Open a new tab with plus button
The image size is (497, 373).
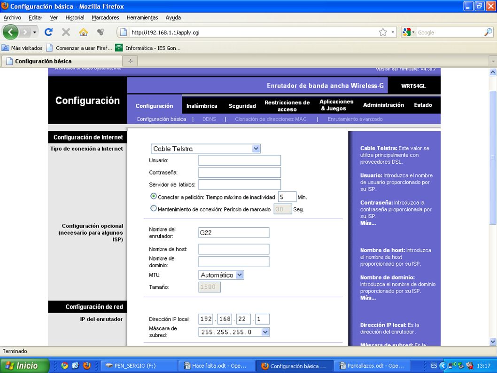point(130,61)
